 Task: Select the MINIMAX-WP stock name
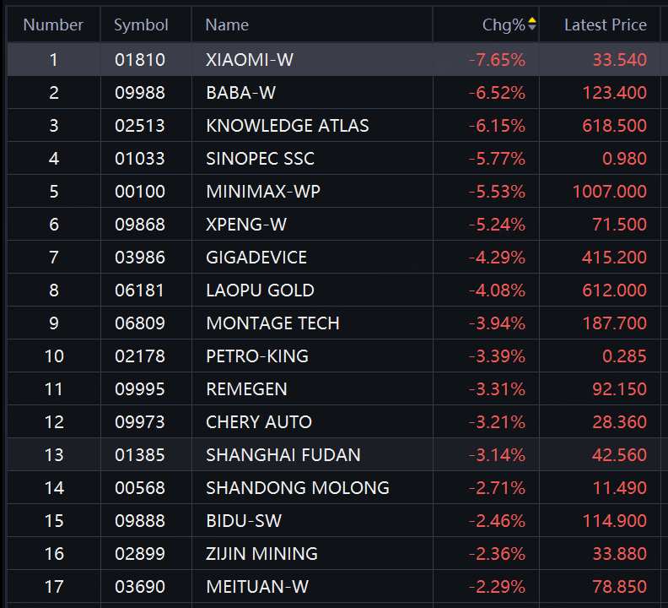[x=263, y=192]
